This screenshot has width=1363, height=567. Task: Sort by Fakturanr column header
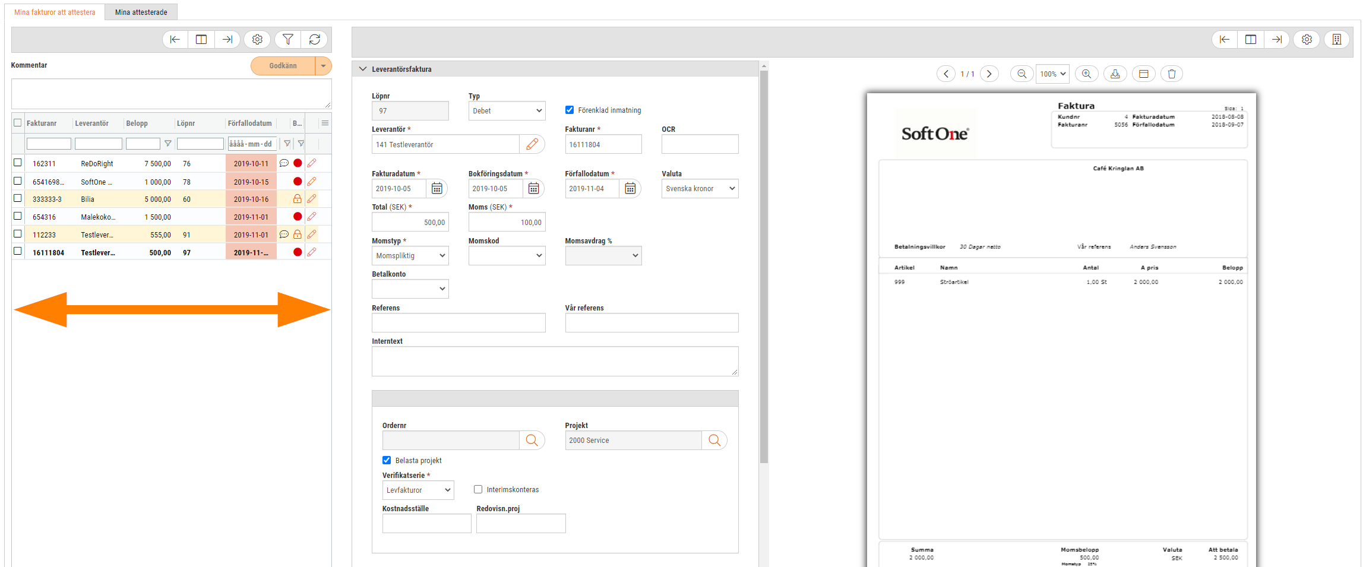[42, 123]
